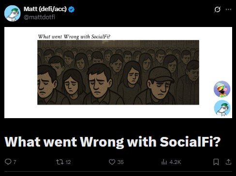Viewport: 236px width, 176px height.
Task: Open the @mattdotfi handle link
Action: [x=39, y=17]
